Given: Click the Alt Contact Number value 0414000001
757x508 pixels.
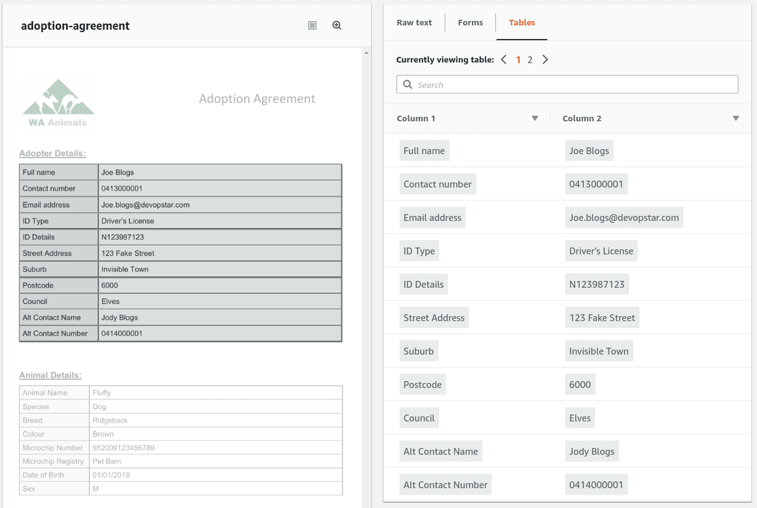Looking at the screenshot, I should 596,484.
